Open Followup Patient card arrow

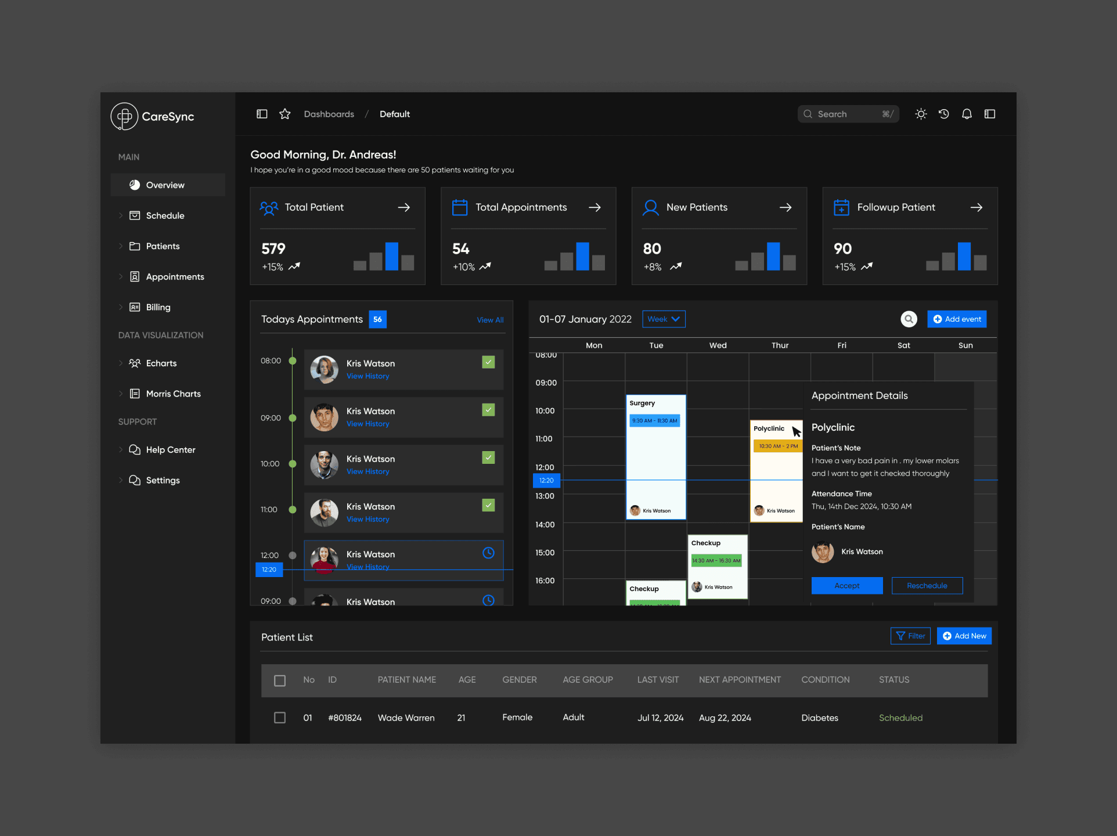[x=977, y=207]
